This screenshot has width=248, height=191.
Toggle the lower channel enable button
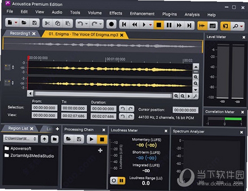click(7, 83)
